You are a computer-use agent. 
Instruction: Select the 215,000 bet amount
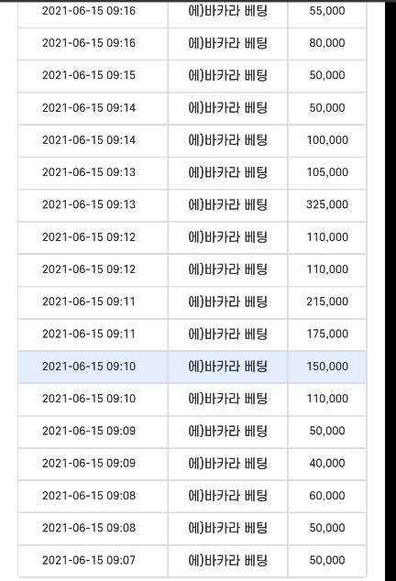pyautogui.click(x=327, y=302)
